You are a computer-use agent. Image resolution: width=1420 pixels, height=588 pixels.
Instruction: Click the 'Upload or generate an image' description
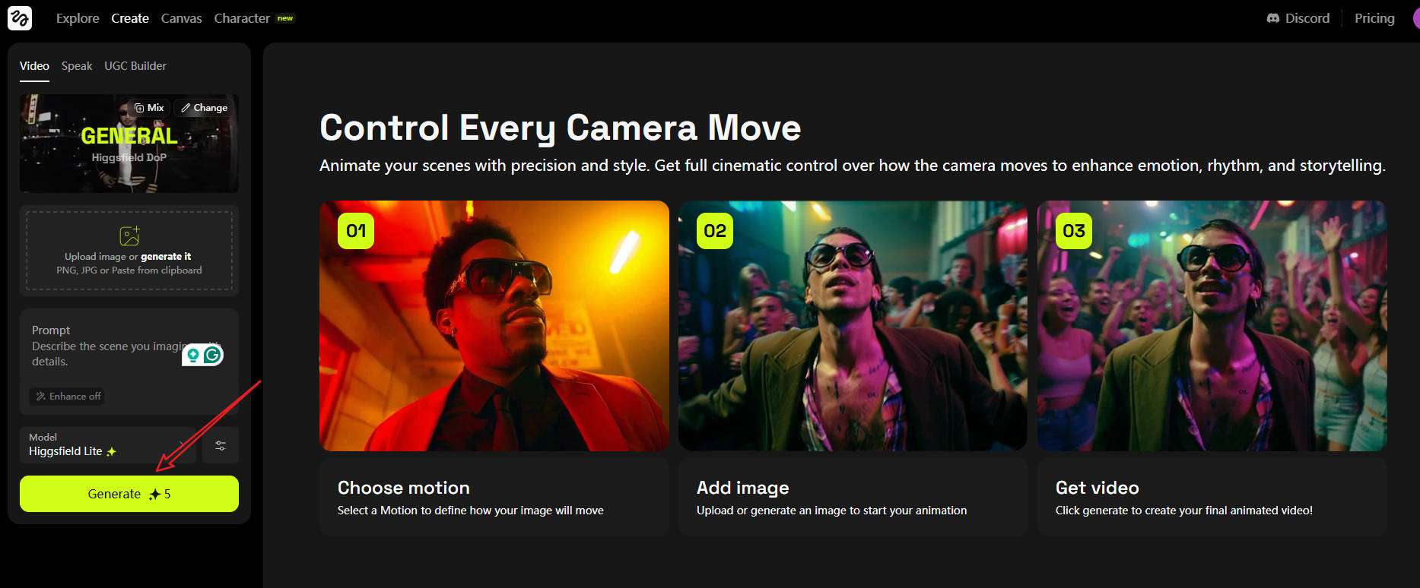pyautogui.click(x=832, y=511)
